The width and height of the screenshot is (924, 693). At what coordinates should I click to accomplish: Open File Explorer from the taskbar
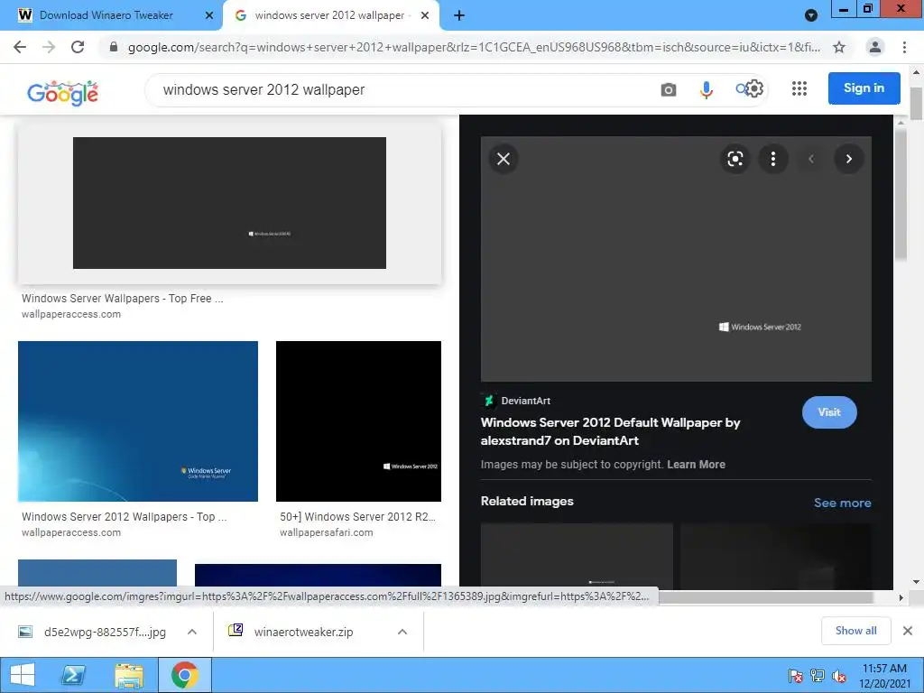(x=129, y=676)
